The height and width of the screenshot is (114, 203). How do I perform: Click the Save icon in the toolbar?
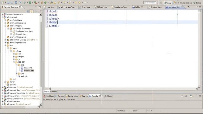click(8, 3)
